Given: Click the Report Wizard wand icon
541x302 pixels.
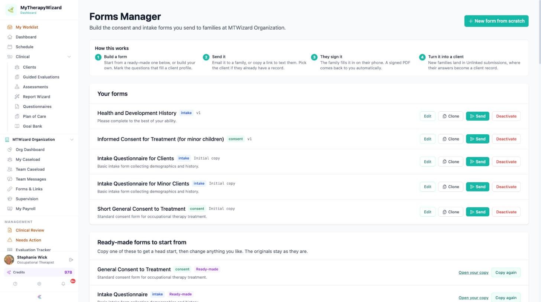Looking at the screenshot, I should [x=17, y=97].
